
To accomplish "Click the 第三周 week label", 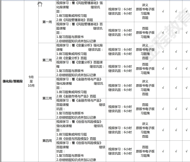I will [47, 98].
